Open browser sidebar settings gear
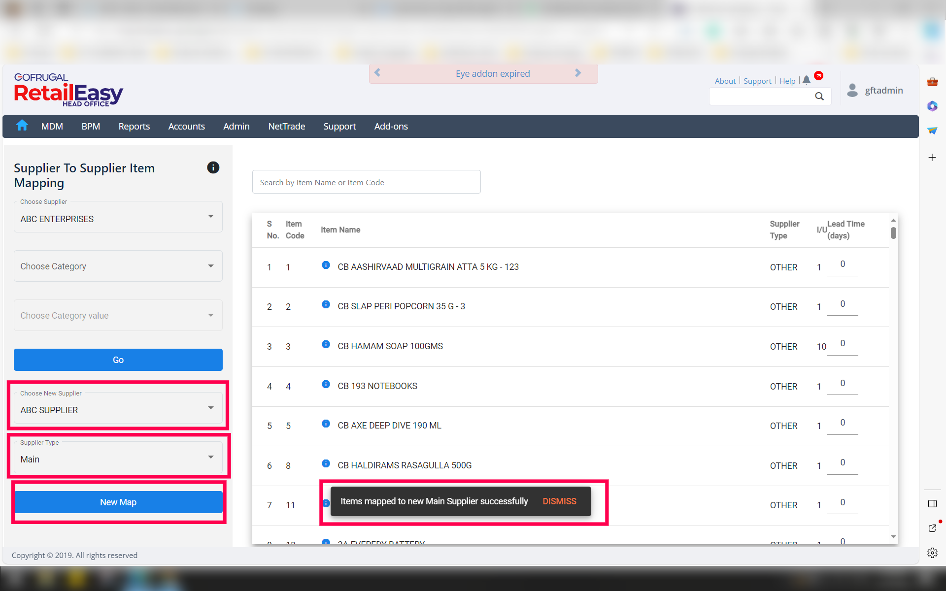 tap(932, 553)
